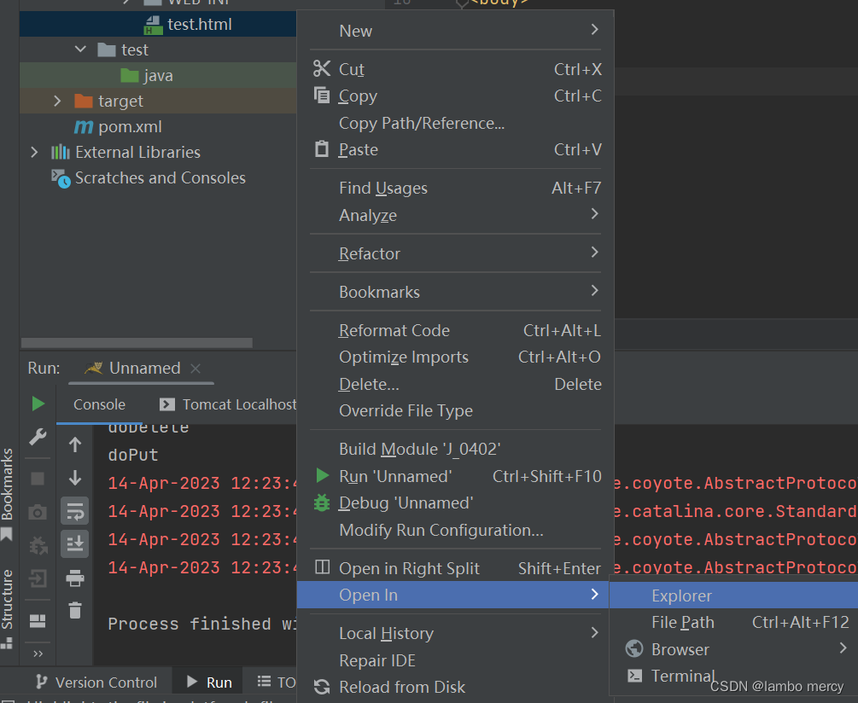Image resolution: width=858 pixels, height=703 pixels.
Task: Select test.html in project tree
Action: [188, 24]
